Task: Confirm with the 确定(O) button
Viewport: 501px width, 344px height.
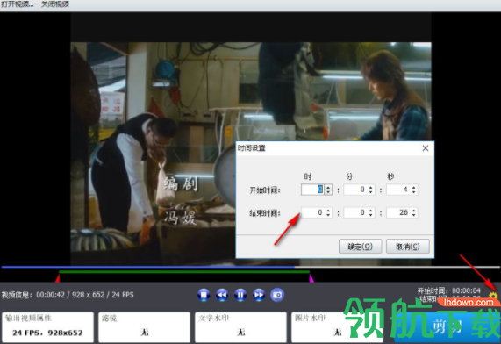Action: (360, 247)
